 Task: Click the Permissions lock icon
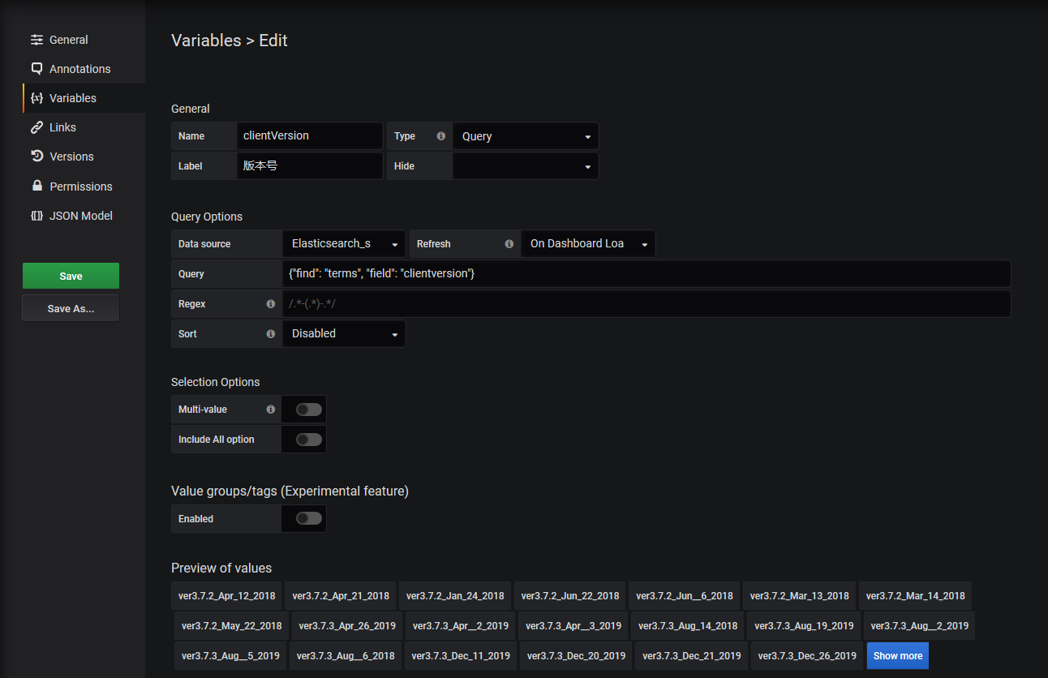pyautogui.click(x=37, y=186)
